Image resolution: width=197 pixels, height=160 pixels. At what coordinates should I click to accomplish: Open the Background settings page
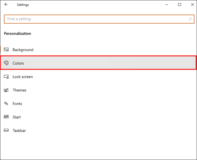[x=23, y=50]
